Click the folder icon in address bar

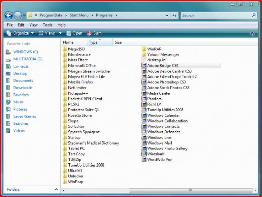pos(30,15)
